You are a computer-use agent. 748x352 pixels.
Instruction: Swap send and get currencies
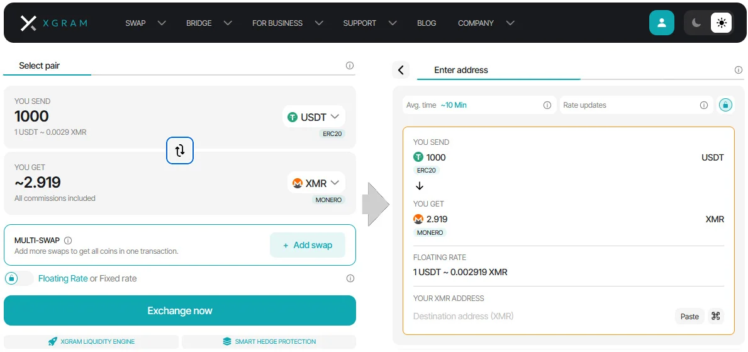(x=180, y=150)
